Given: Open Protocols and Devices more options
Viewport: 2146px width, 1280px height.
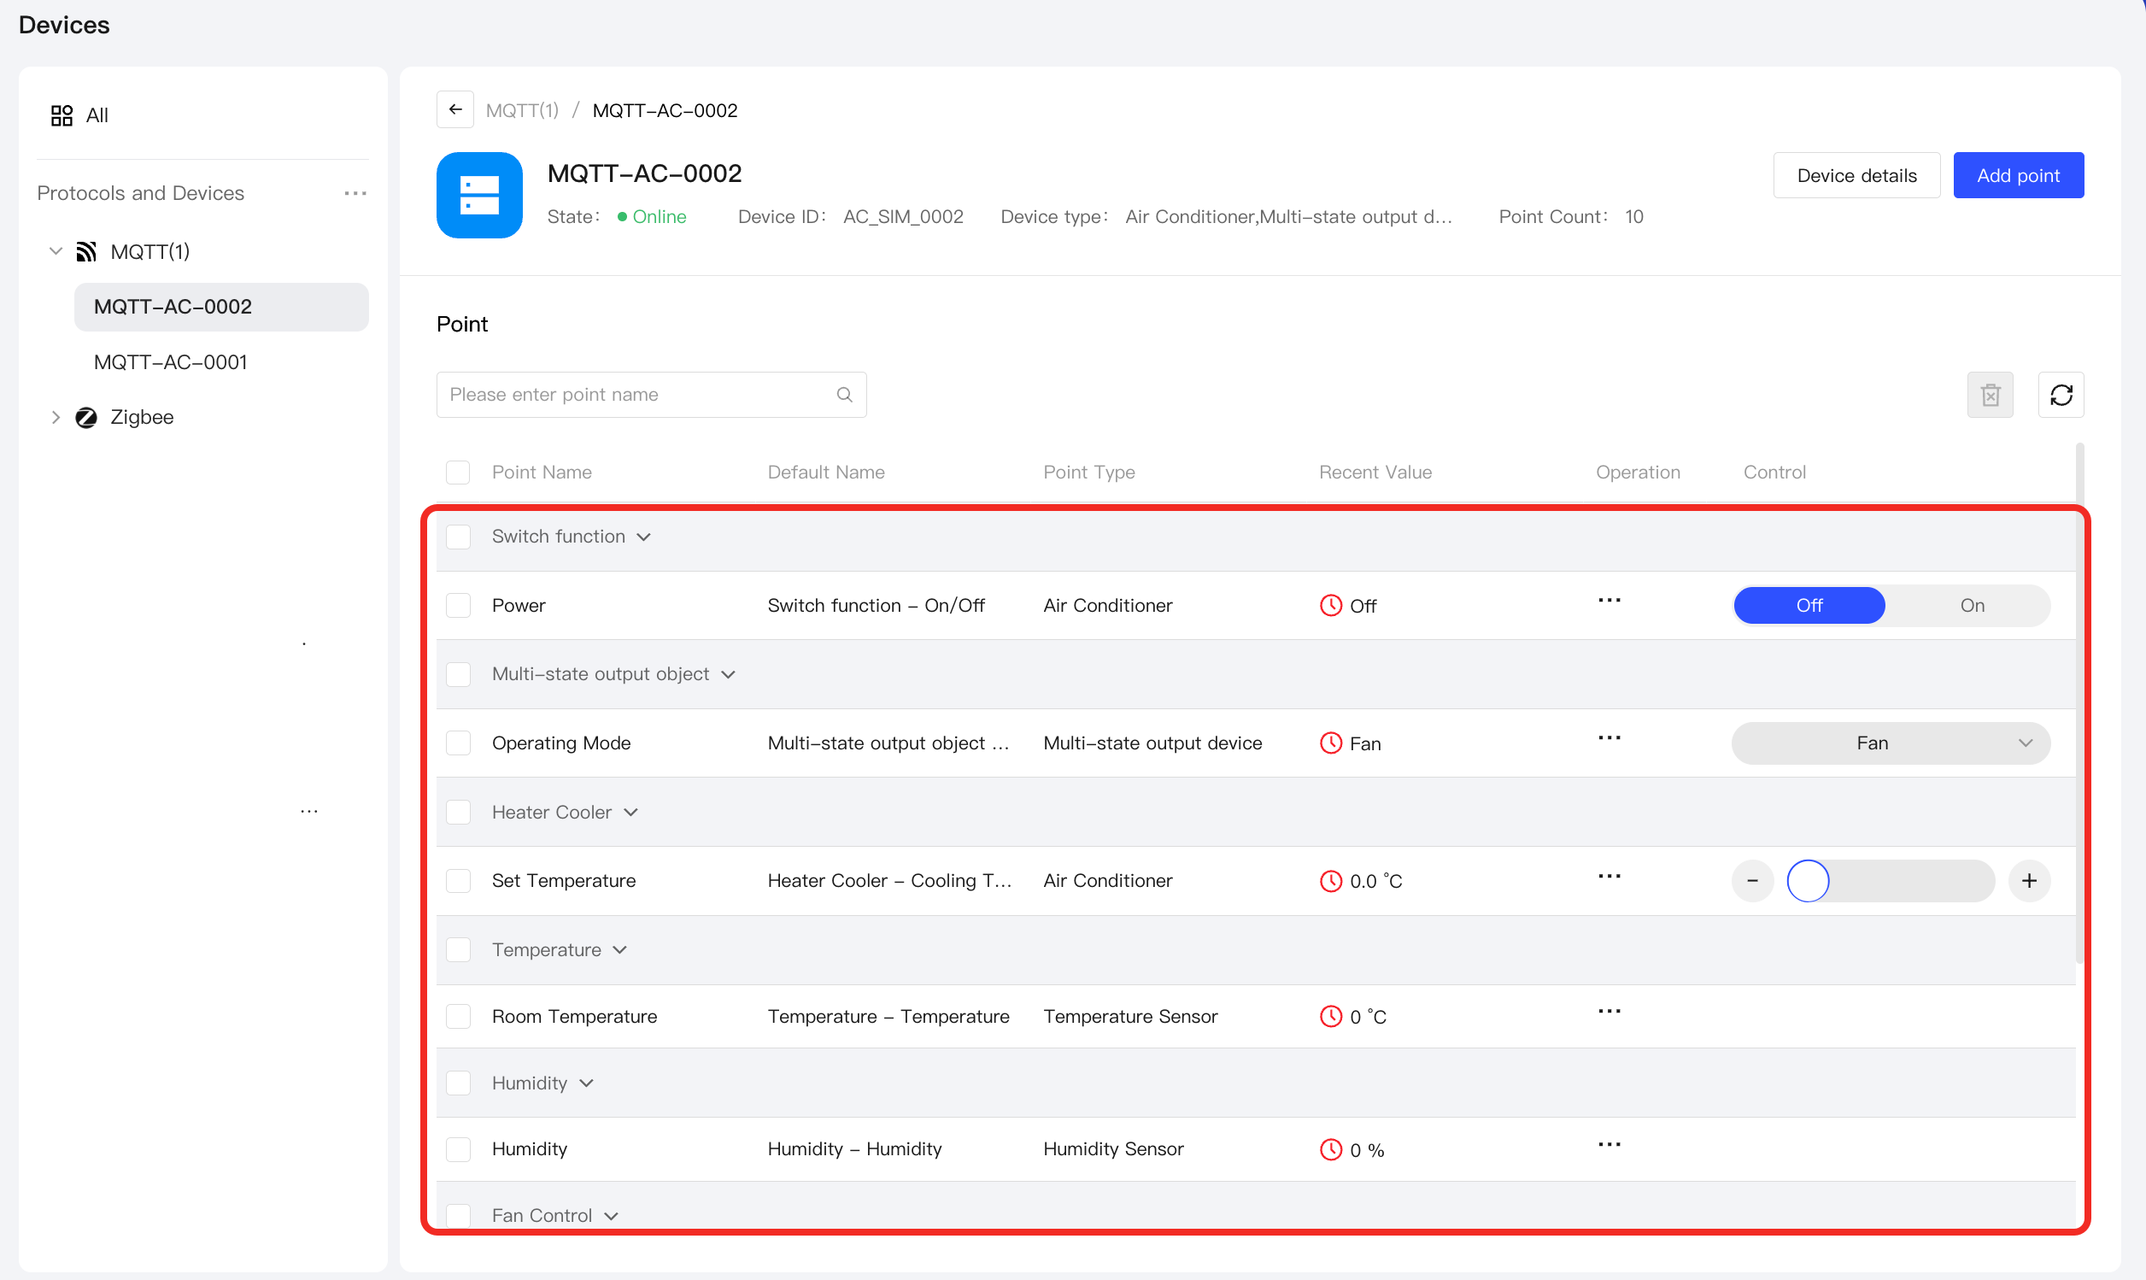Looking at the screenshot, I should tap(355, 193).
